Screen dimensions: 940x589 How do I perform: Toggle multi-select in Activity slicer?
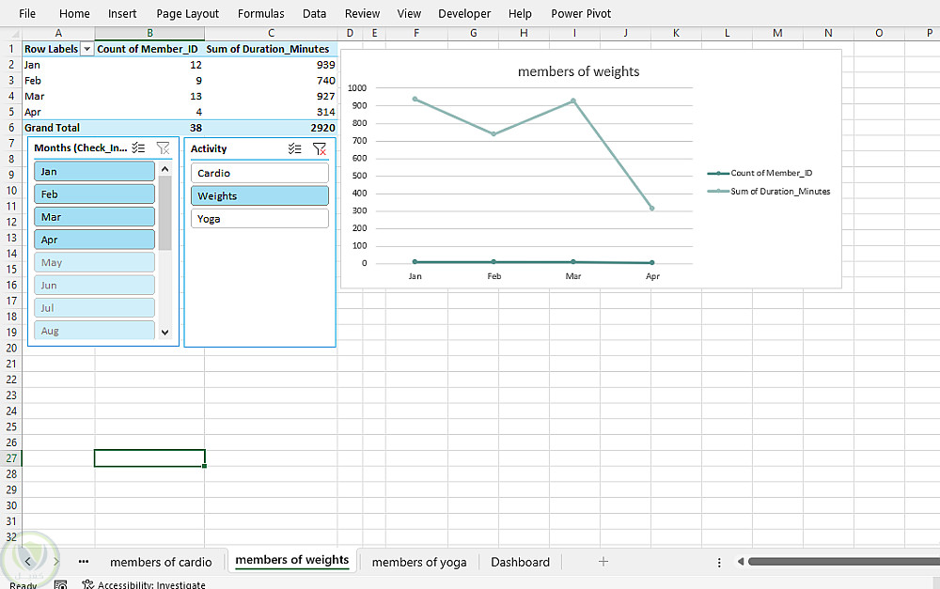[x=295, y=148]
